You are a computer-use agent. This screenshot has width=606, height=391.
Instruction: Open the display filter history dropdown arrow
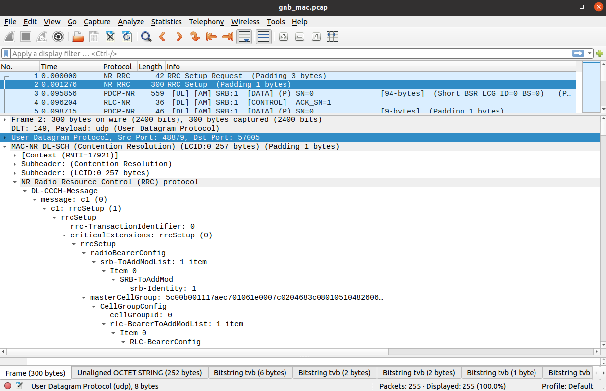590,53
